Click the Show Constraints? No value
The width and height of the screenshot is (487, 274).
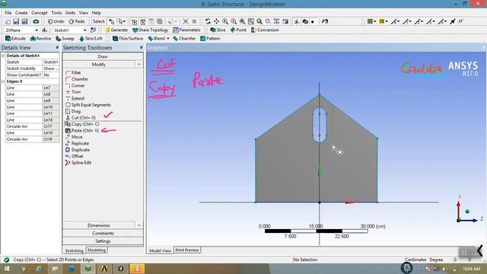51,75
